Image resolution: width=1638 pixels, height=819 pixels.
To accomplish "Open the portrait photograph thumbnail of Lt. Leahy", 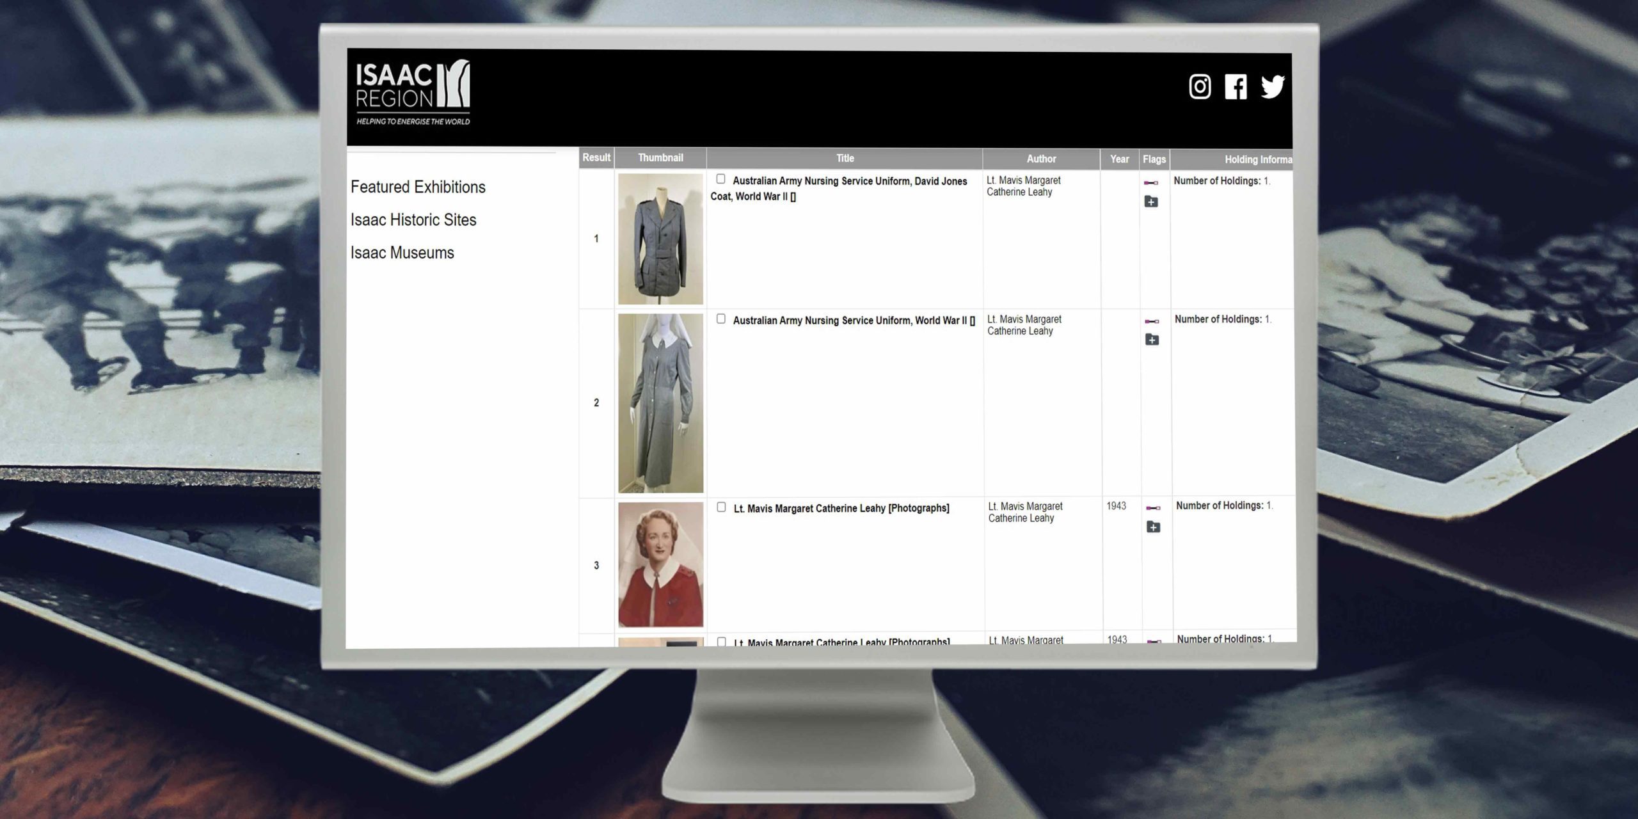I will coord(660,564).
